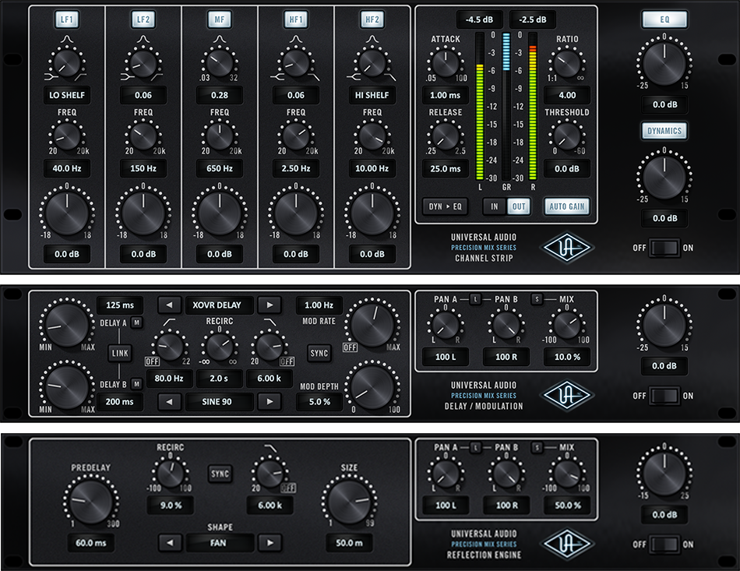The image size is (740, 571).
Task: Click the solo S icon in Reflection Engine
Action: (536, 447)
